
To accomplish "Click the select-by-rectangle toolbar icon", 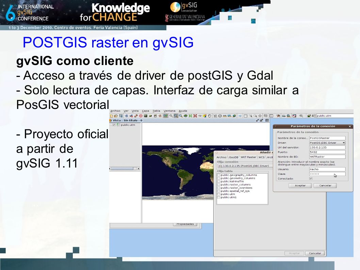I will 245,116.
